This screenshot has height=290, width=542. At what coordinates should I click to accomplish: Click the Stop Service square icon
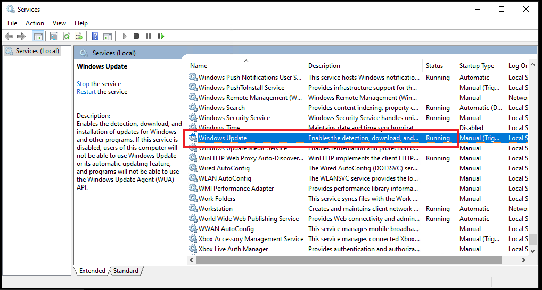(x=136, y=36)
